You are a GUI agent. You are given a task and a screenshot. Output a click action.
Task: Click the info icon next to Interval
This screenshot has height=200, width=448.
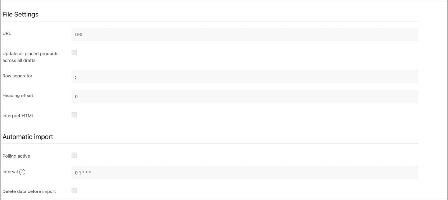click(23, 172)
